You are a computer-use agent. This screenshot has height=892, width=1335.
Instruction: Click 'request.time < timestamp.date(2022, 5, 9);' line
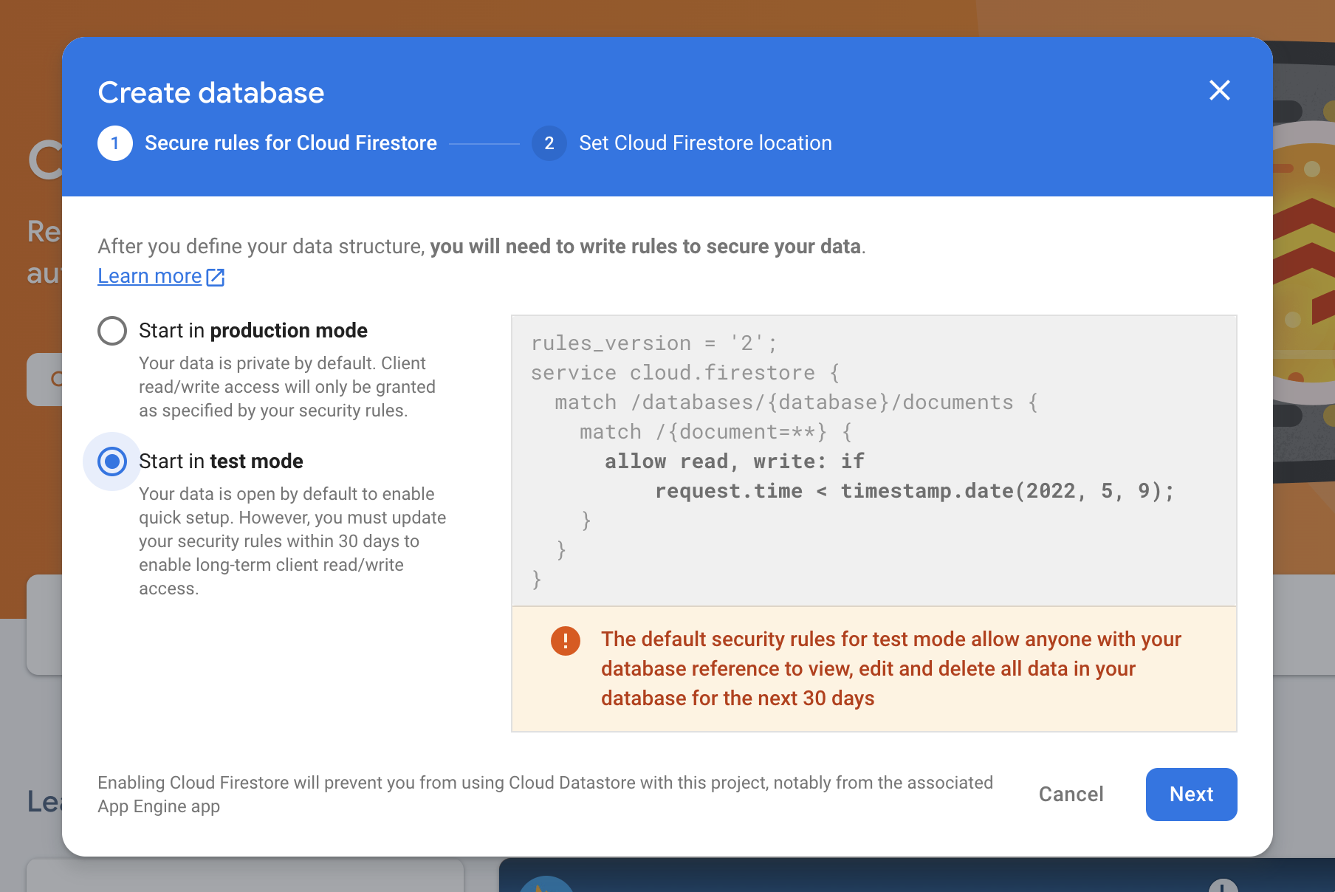point(914,491)
